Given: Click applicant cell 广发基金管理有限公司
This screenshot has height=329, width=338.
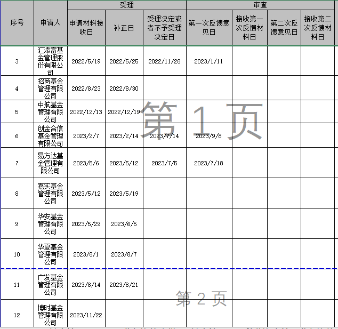Looking at the screenshot, I should click(51, 284).
